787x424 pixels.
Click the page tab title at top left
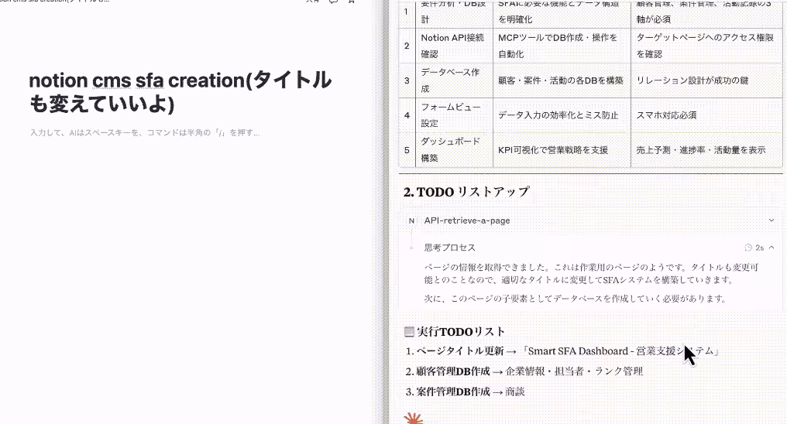pyautogui.click(x=54, y=2)
